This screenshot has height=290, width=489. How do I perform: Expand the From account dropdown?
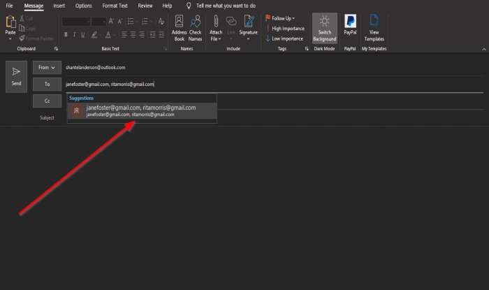(x=47, y=67)
